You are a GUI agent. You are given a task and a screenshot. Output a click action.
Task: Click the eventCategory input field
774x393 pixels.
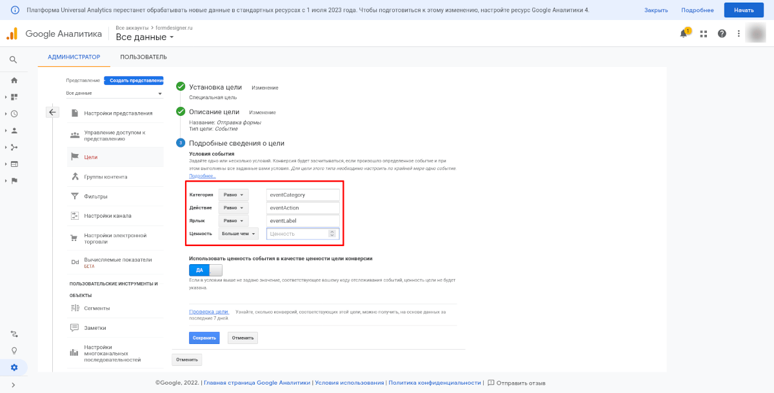(303, 195)
